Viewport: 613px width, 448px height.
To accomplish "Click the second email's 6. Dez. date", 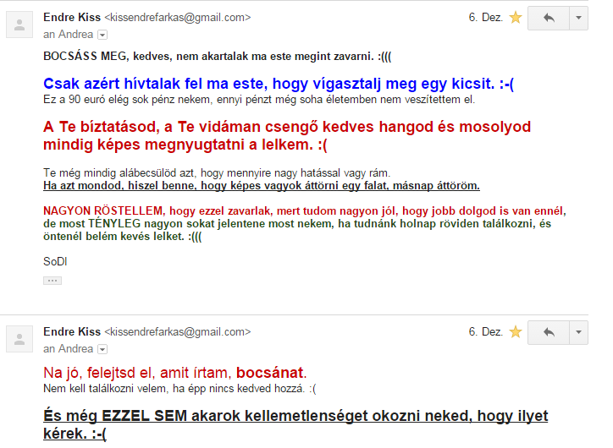I will (x=485, y=332).
